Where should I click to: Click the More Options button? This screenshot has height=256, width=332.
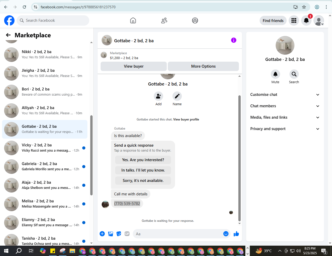pyautogui.click(x=203, y=66)
